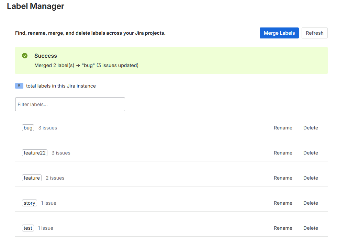
Task: Delete the feature22 label
Action: tap(311, 153)
